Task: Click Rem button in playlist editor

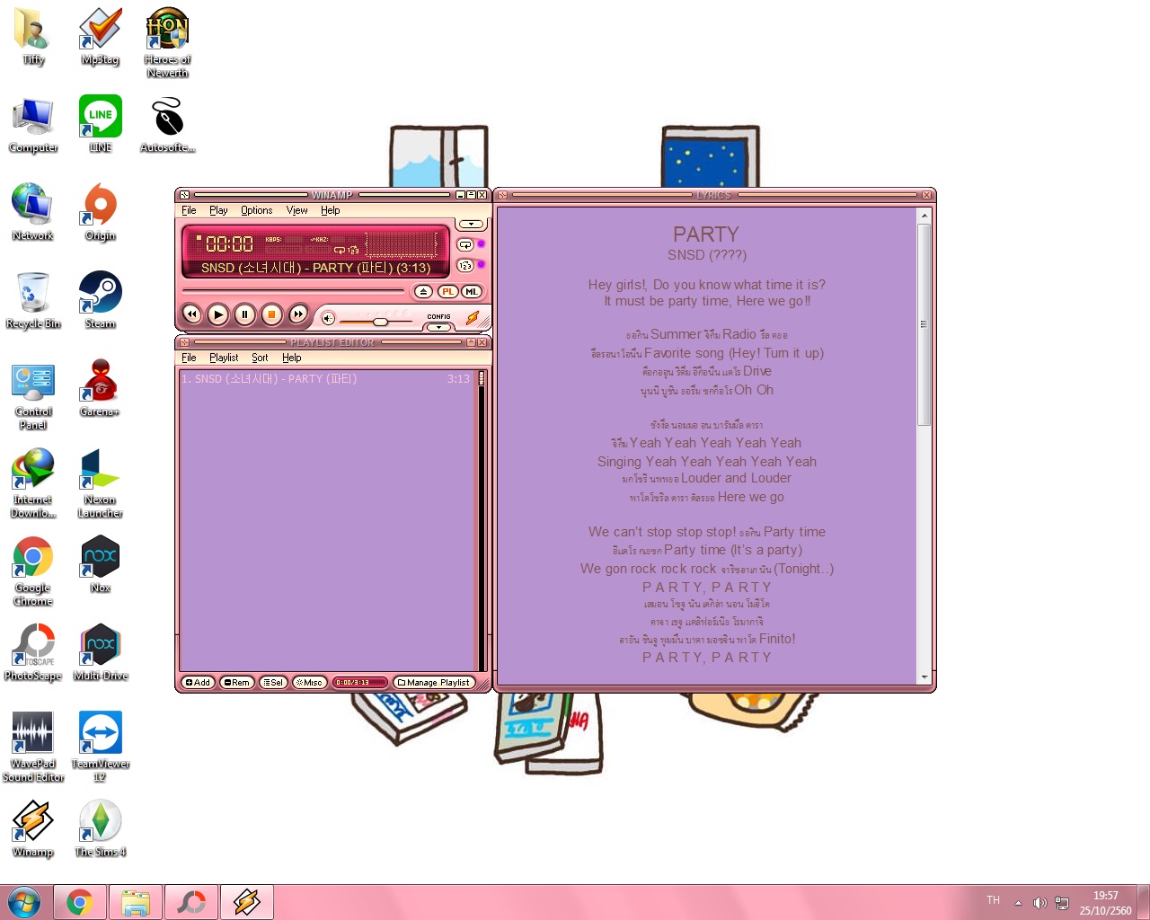Action: (236, 683)
